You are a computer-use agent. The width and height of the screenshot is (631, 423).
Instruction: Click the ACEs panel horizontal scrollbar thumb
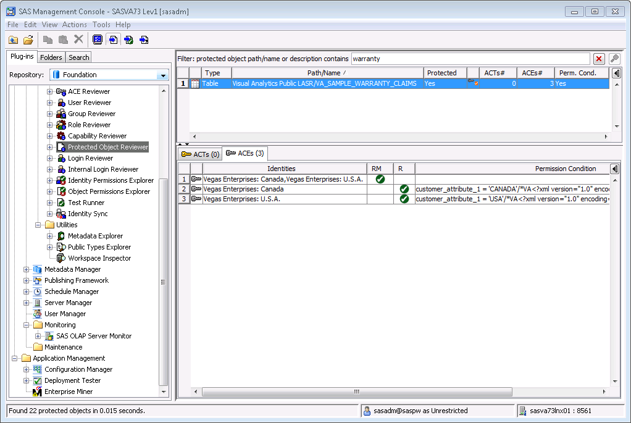(357, 392)
